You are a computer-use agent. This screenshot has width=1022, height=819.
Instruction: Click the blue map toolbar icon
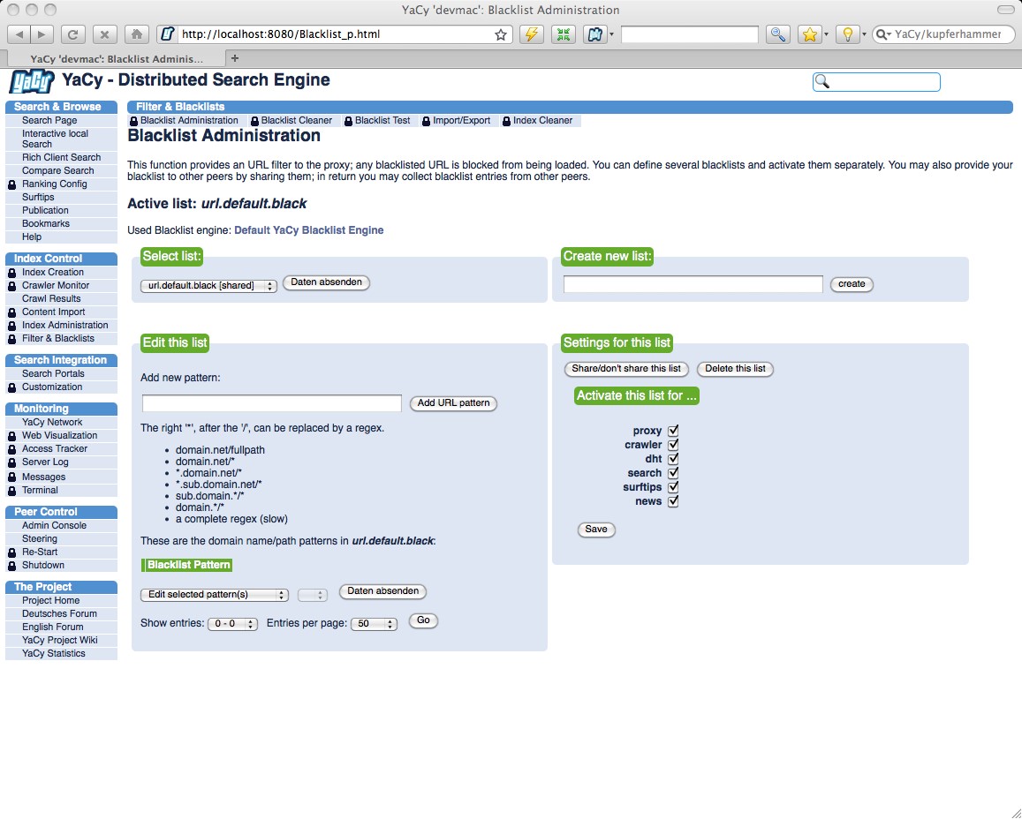pos(594,34)
